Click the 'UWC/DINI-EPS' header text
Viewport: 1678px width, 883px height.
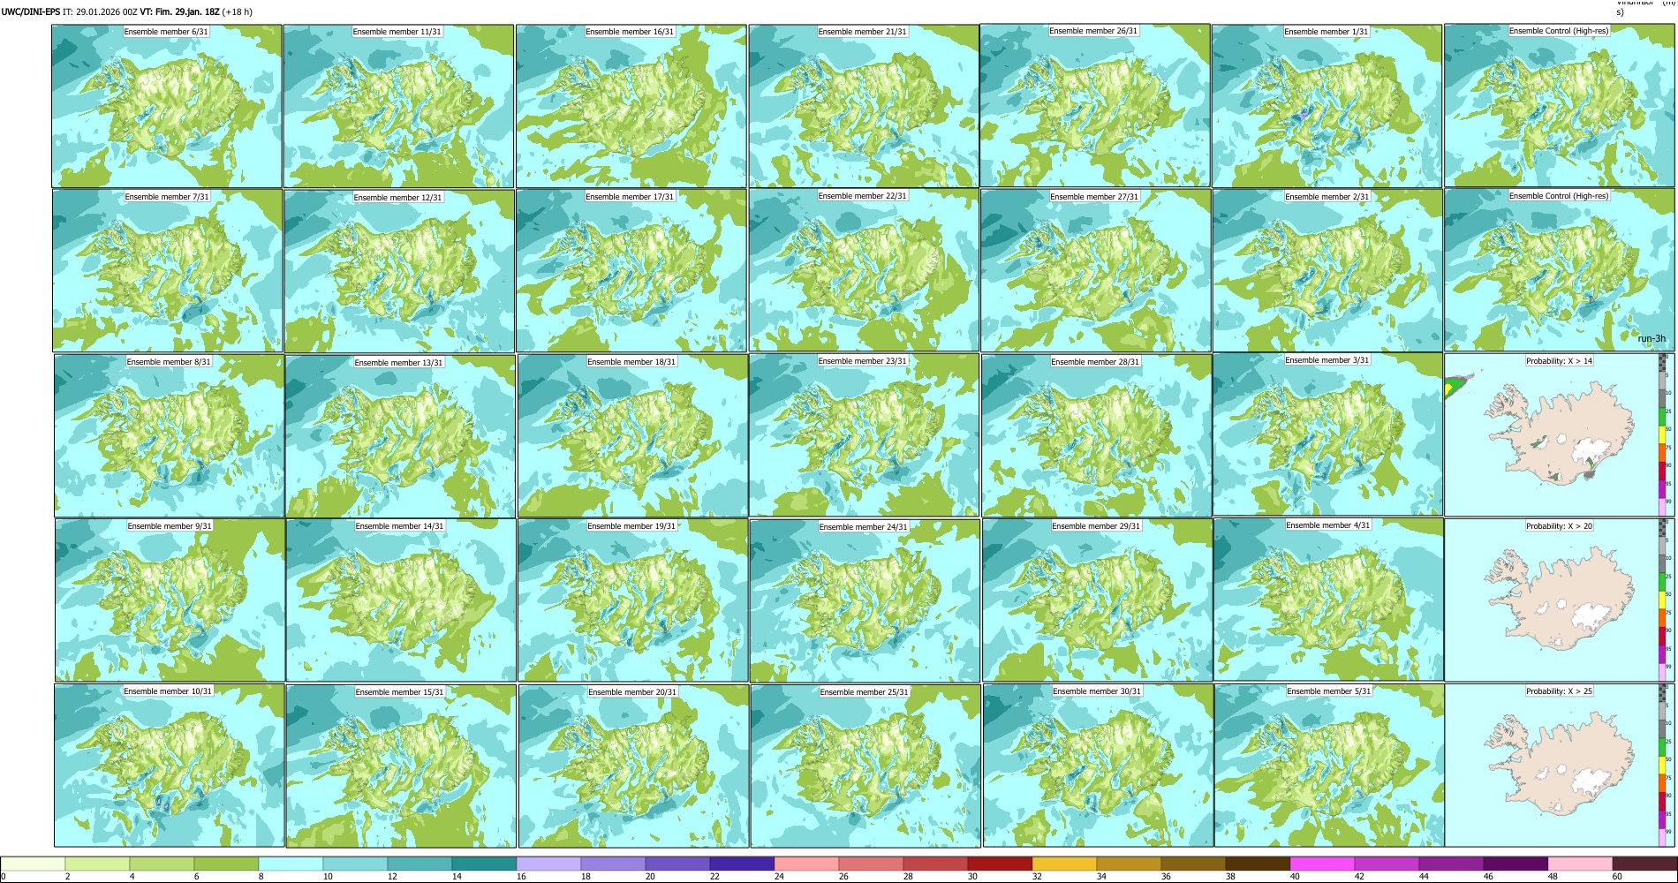31,11
